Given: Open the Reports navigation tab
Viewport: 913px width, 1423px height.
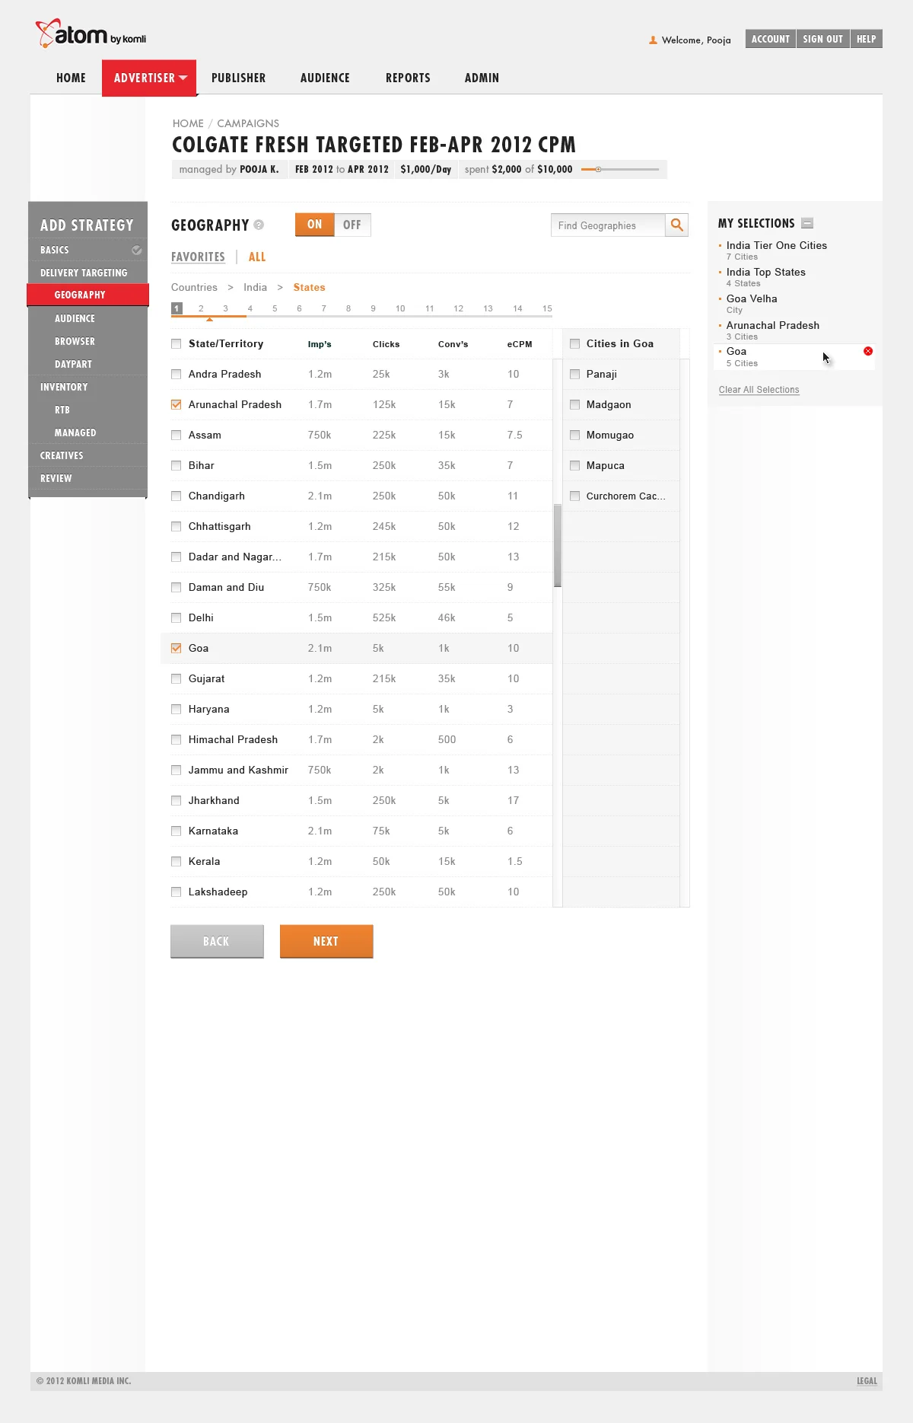Looking at the screenshot, I should pos(408,78).
